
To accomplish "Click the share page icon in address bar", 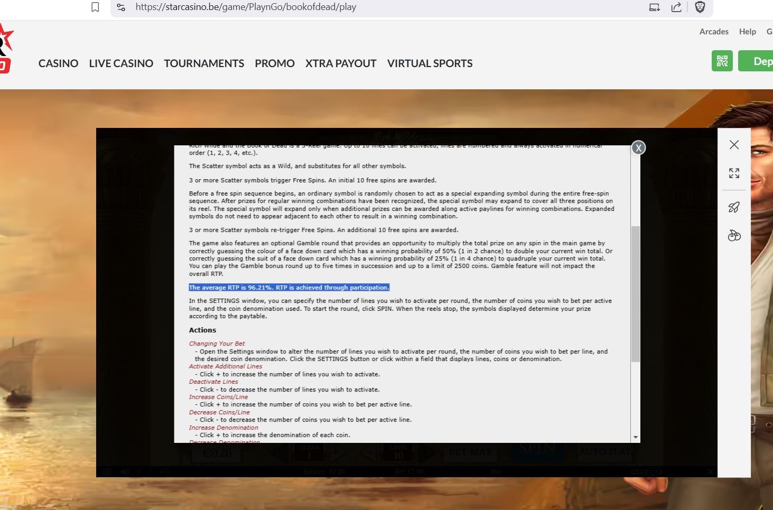I will pos(676,7).
